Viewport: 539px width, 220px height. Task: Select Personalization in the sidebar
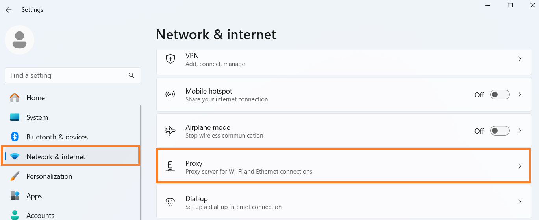tap(49, 176)
